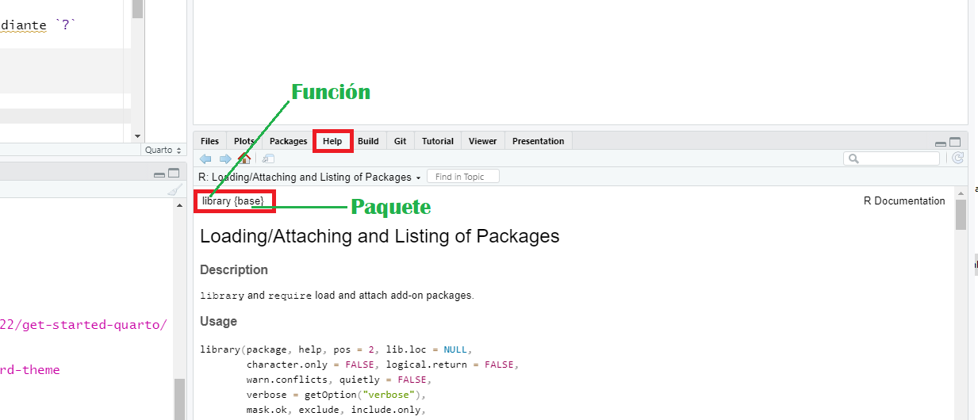Open the Files tab
This screenshot has width=978, height=420.
coord(209,141)
